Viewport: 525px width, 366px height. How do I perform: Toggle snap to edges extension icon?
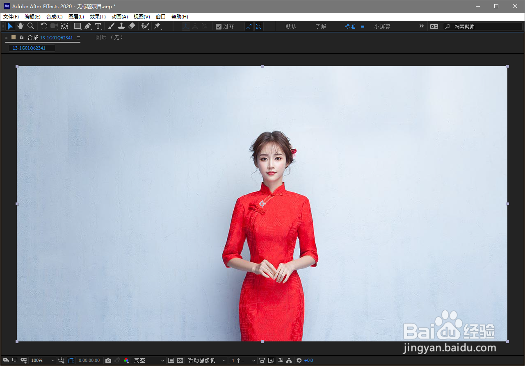point(249,26)
